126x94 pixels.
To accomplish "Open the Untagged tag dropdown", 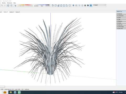I will 99,5.
